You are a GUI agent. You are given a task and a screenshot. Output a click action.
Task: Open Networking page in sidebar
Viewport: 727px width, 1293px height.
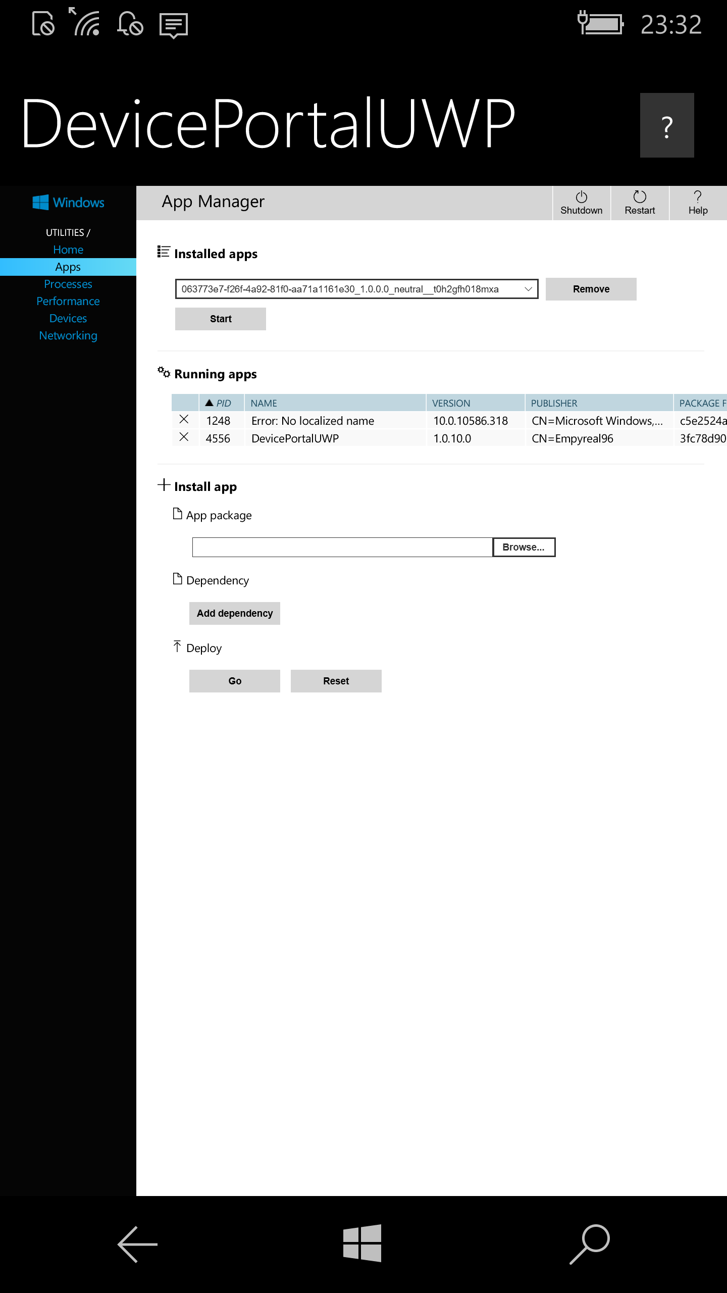[x=68, y=335]
